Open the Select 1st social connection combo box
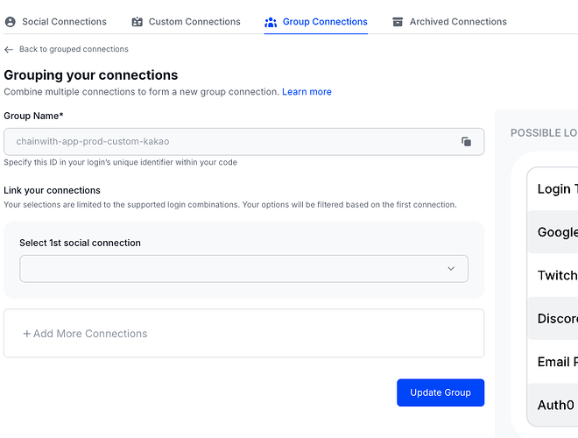 point(244,268)
